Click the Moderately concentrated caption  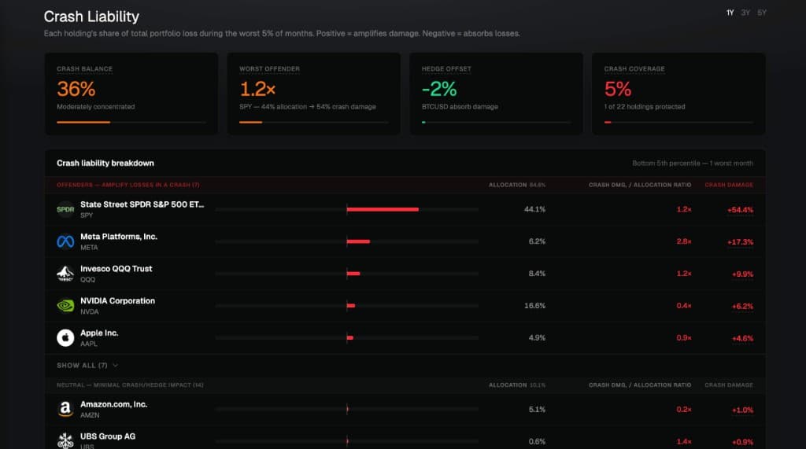coord(95,107)
